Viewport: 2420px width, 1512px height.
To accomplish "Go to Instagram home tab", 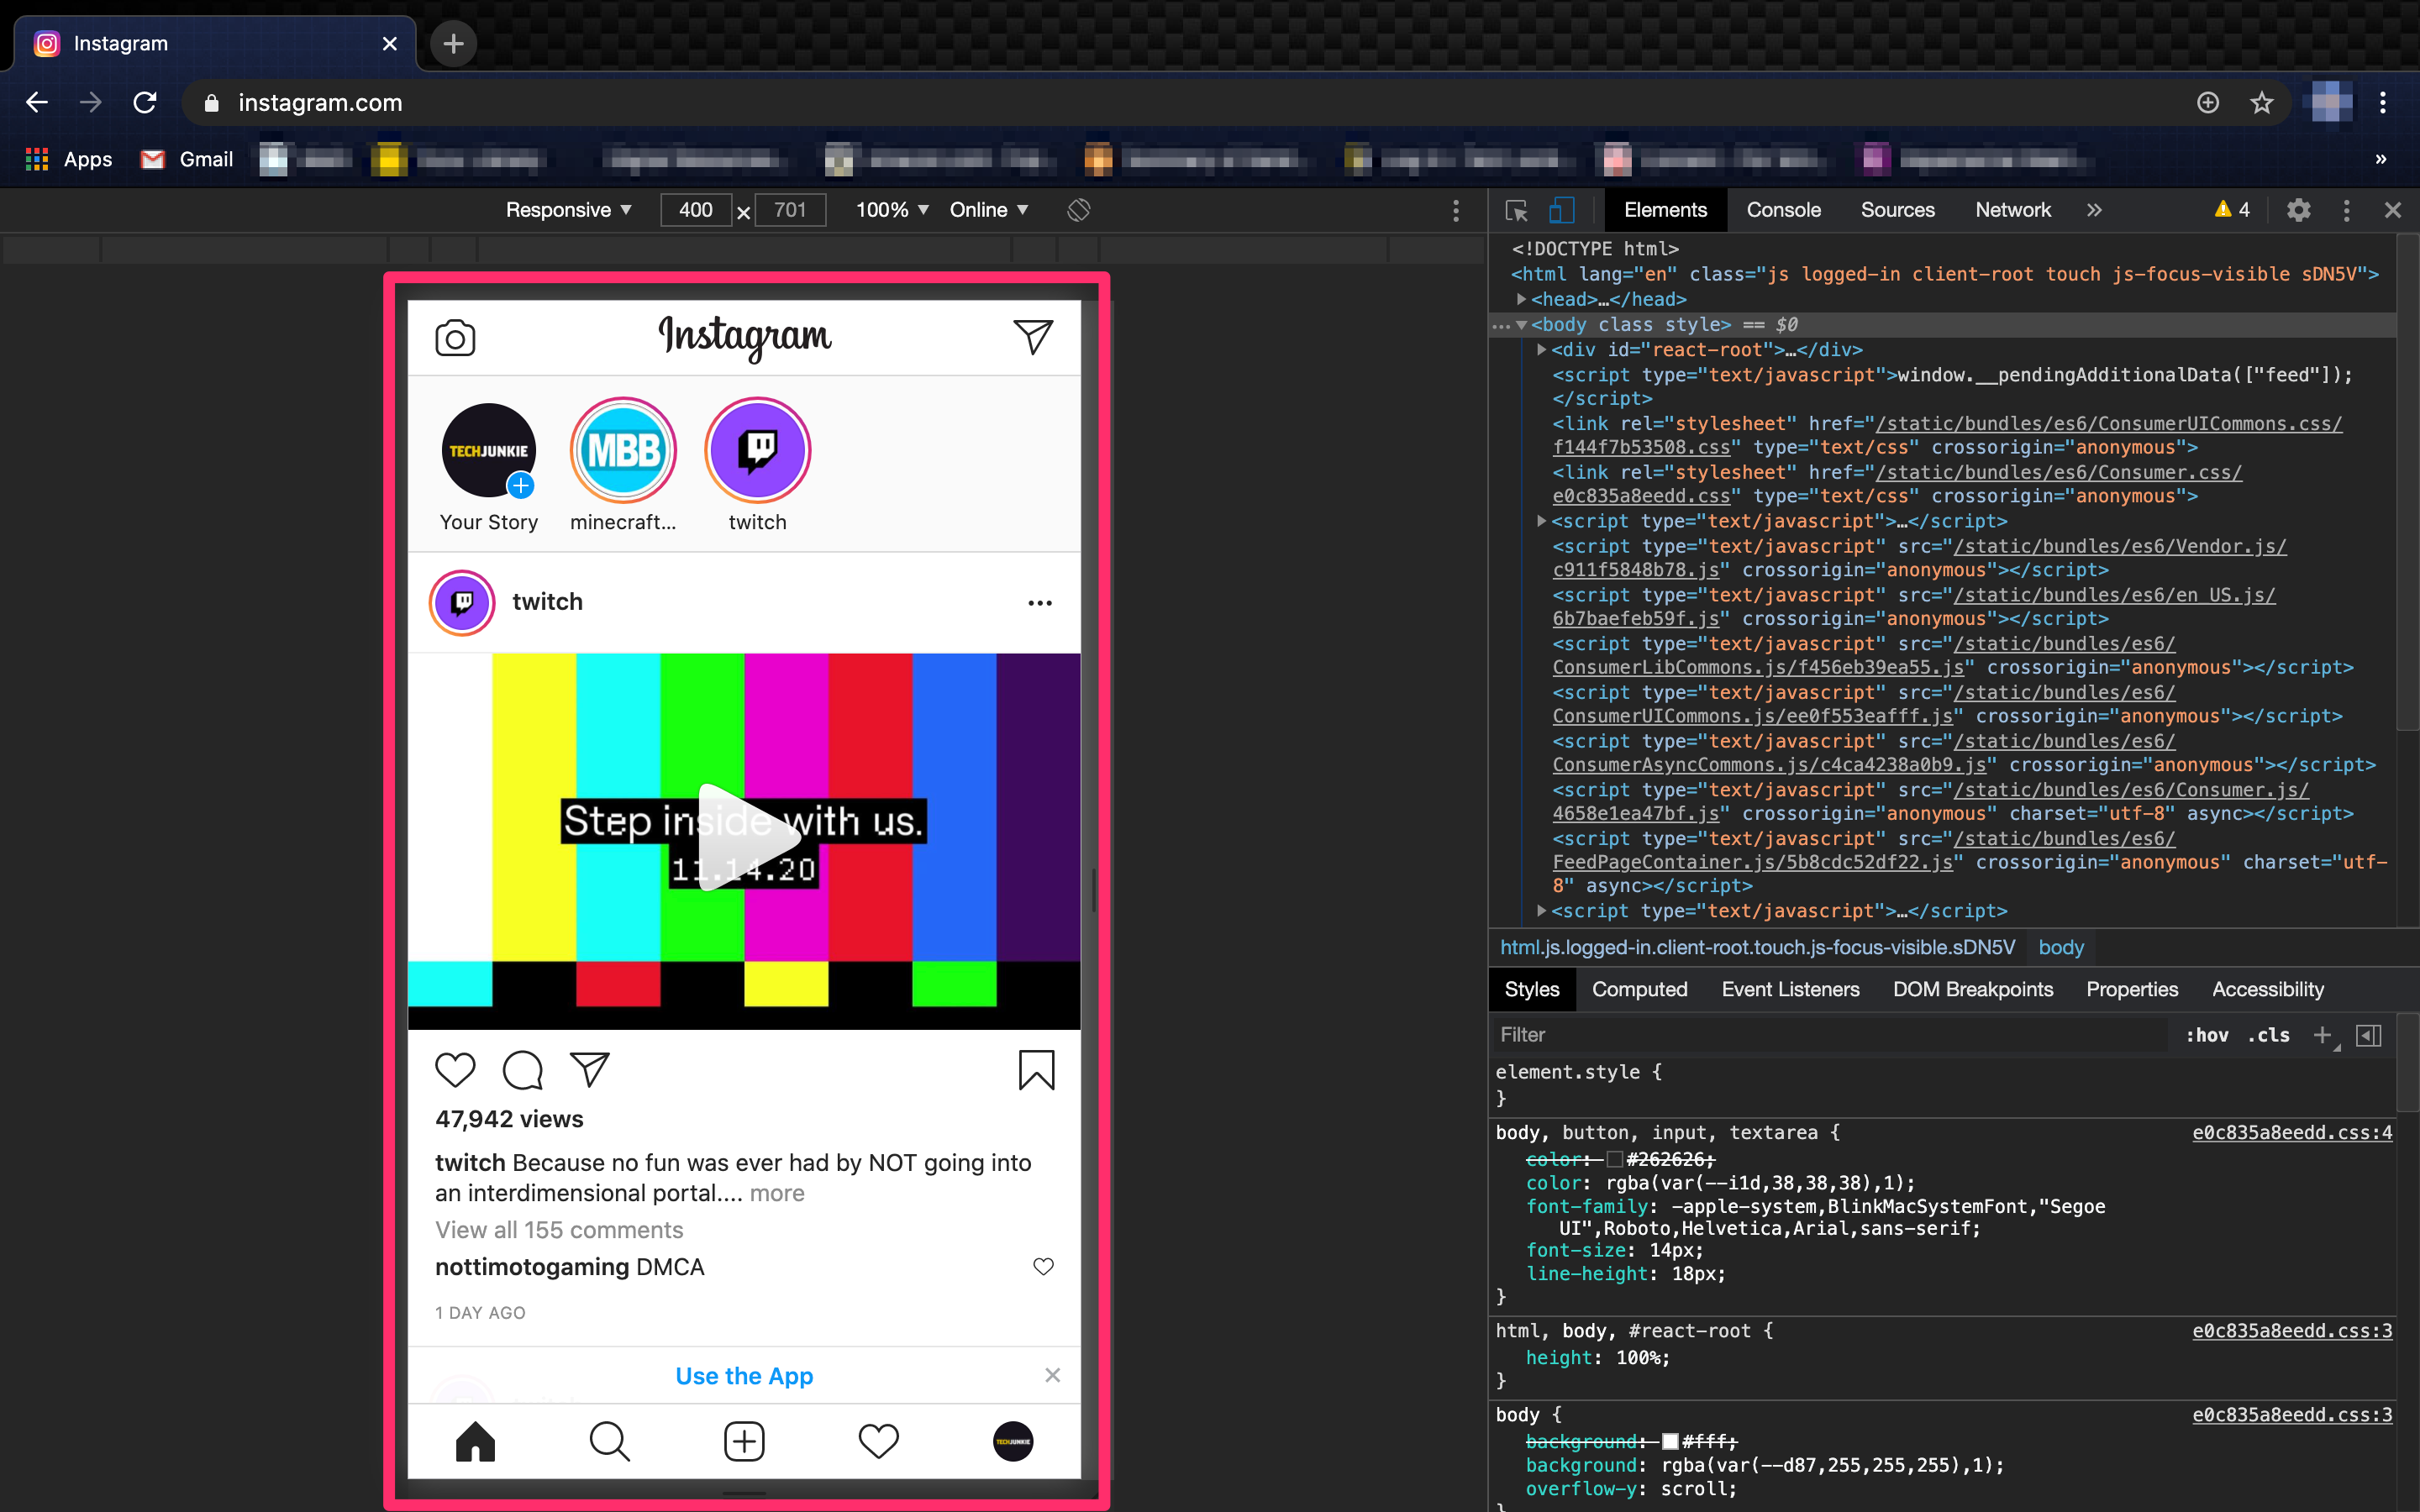I will click(475, 1441).
